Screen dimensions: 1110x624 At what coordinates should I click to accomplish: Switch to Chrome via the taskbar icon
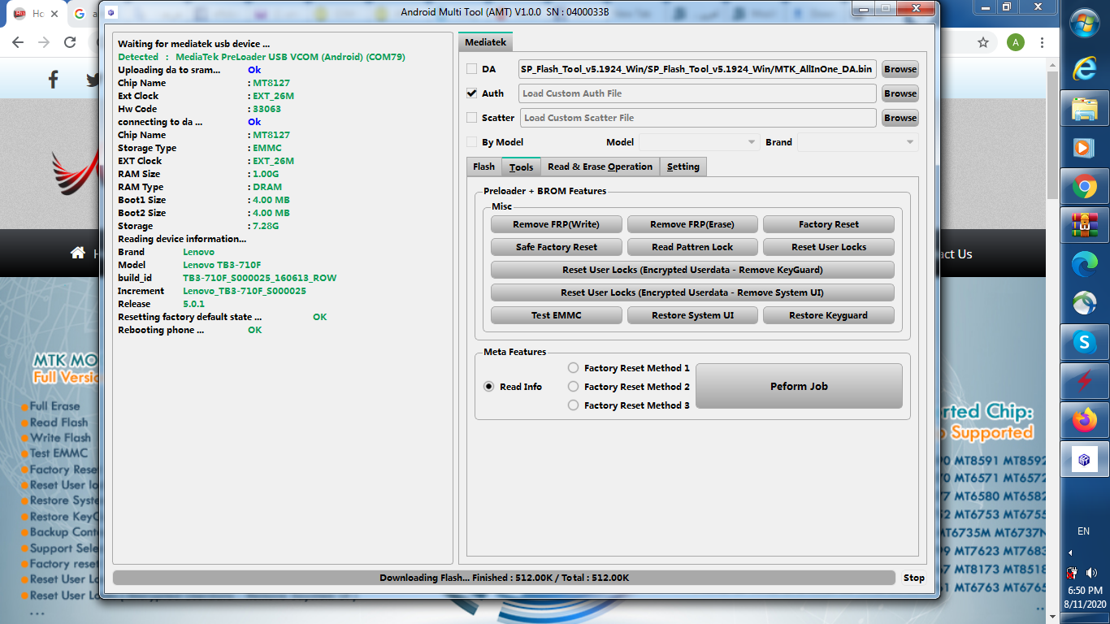tap(1085, 188)
